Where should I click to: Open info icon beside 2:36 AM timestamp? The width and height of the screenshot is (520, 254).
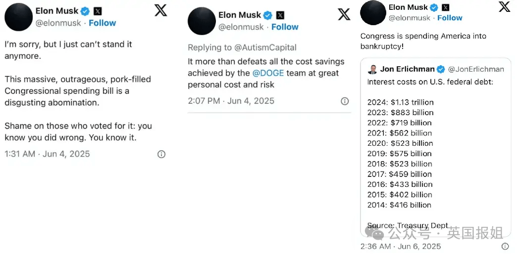point(505,246)
